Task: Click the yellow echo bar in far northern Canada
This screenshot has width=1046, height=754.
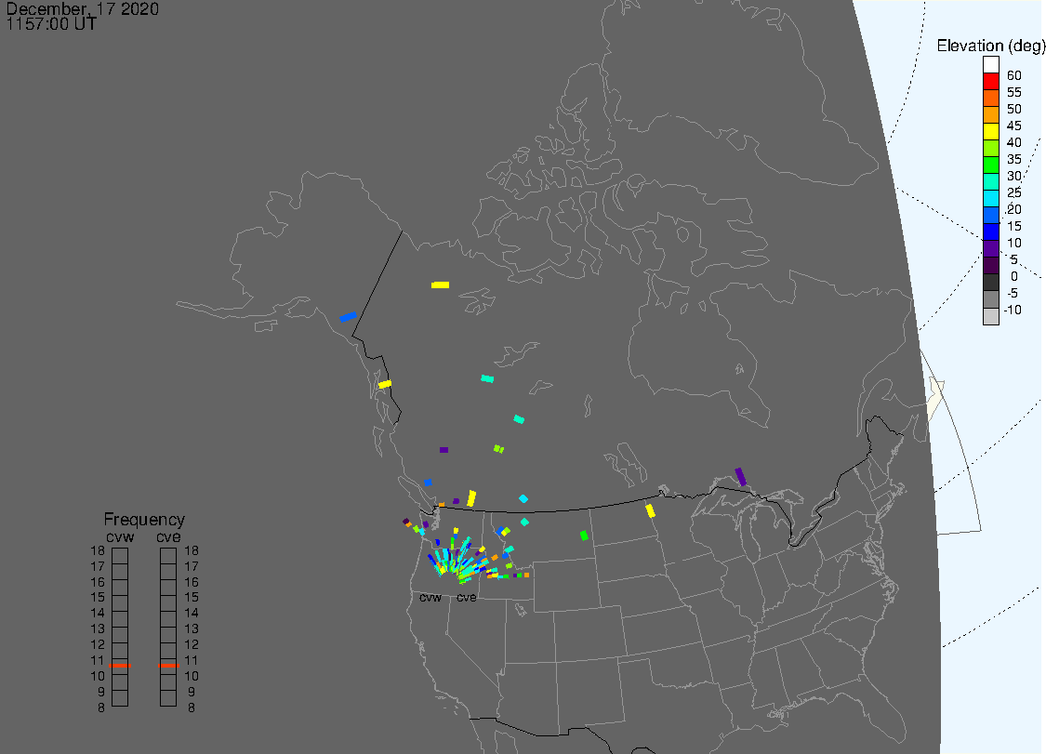Action: 441,284
